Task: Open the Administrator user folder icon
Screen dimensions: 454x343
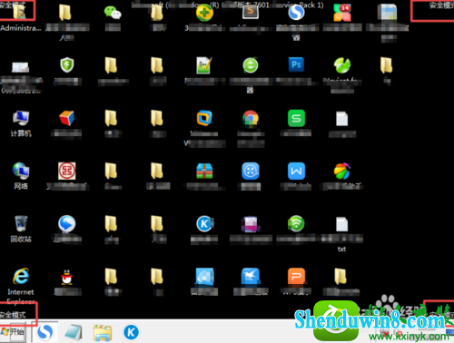Action: (x=20, y=12)
